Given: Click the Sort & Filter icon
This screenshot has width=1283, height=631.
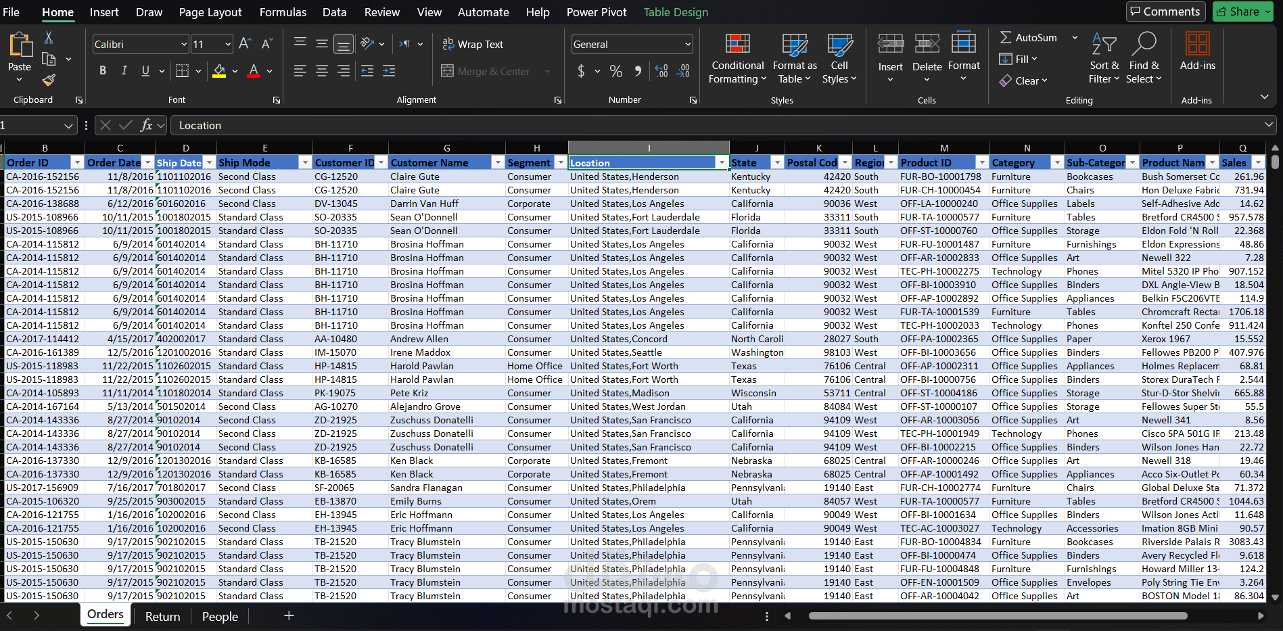Looking at the screenshot, I should pos(1103,57).
